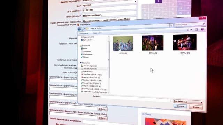Viewport: 223px width, 125px height.
Task: Toggle the preview pane icon
Action: (197, 29)
